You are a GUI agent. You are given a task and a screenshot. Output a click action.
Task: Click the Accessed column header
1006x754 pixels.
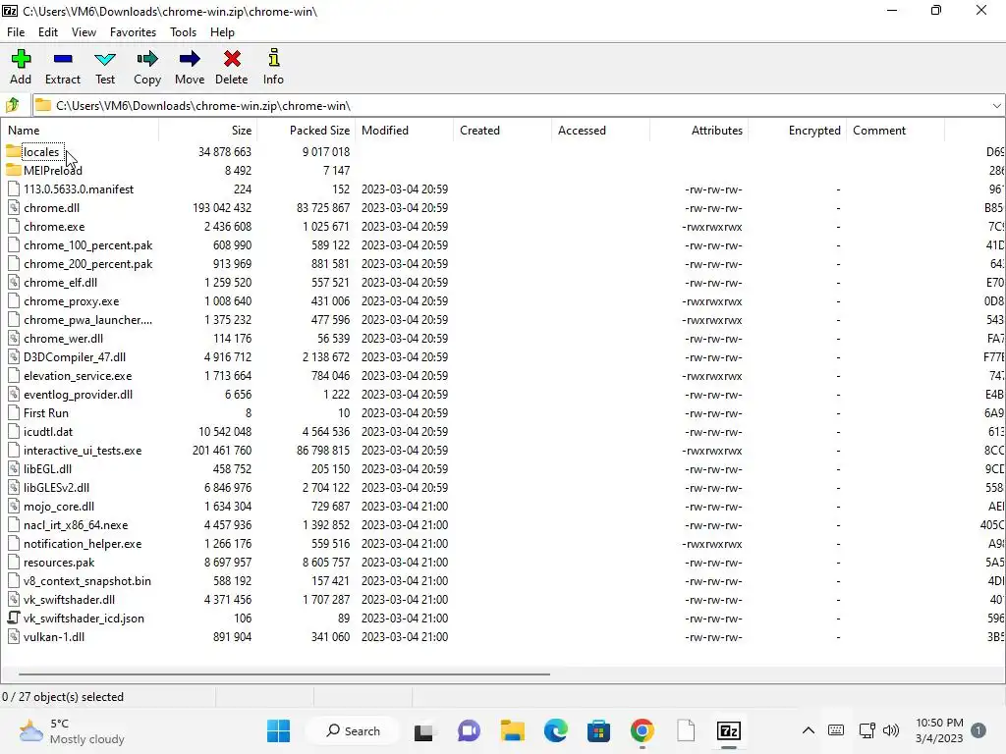click(600, 131)
